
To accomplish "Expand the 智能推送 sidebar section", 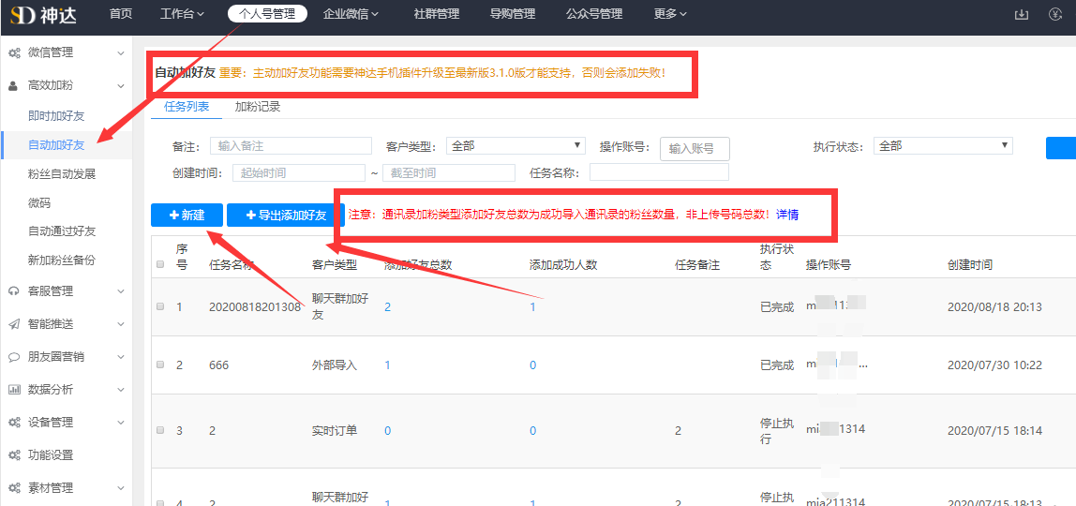I will [x=121, y=324].
